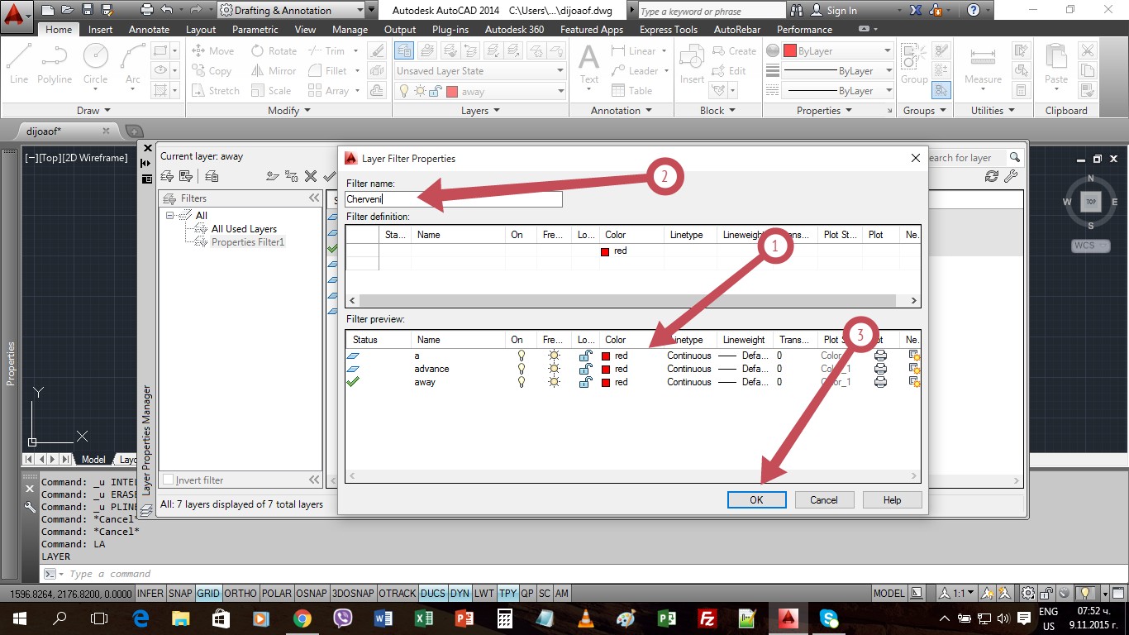Open Excel from the taskbar
This screenshot has height=635, width=1129.
tap(423, 618)
